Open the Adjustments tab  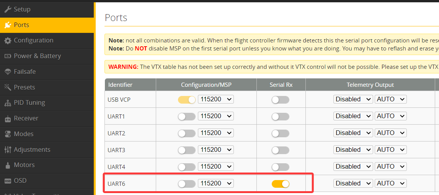coord(32,149)
